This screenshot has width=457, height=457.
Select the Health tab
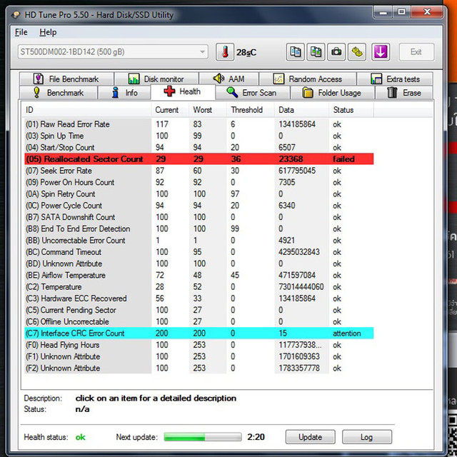183,92
